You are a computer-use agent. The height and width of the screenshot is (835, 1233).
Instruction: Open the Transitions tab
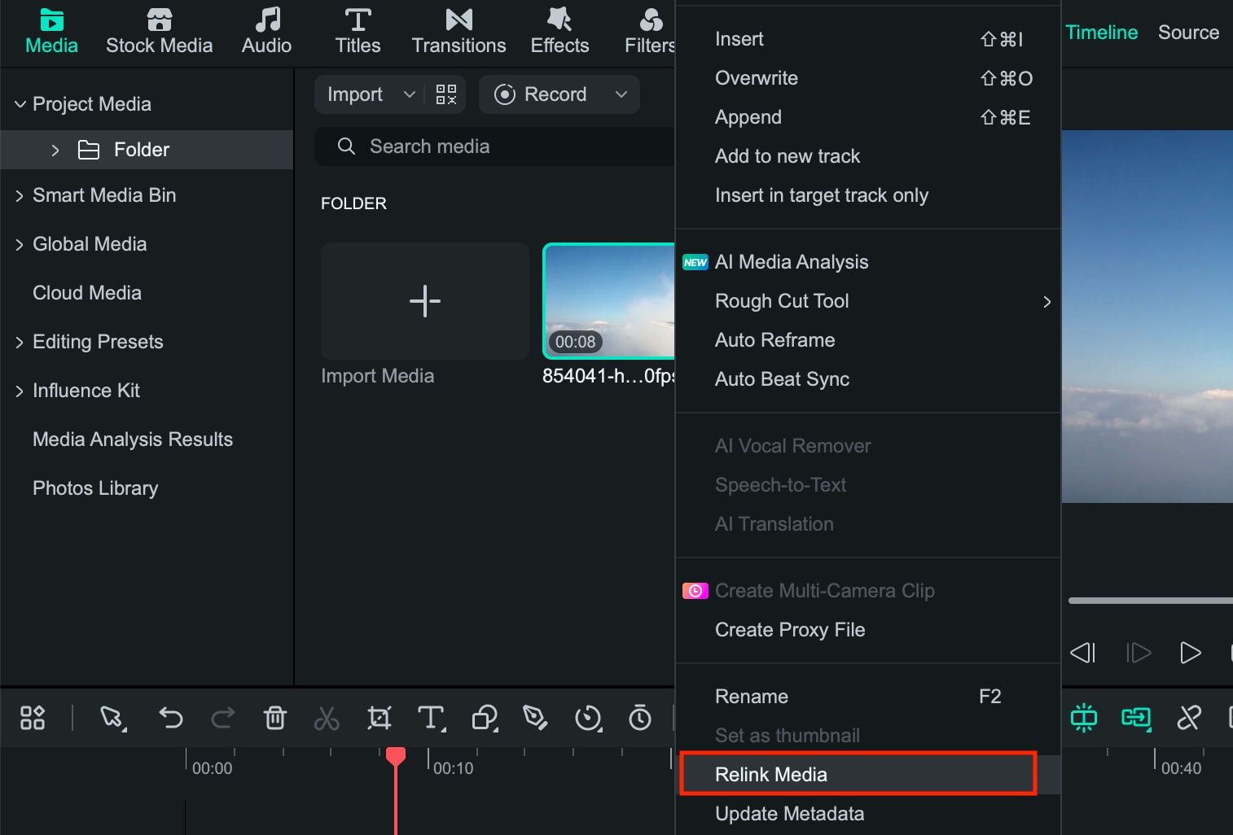pyautogui.click(x=459, y=32)
